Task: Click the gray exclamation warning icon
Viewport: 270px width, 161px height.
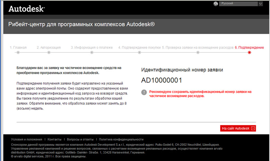Action: click(x=144, y=92)
